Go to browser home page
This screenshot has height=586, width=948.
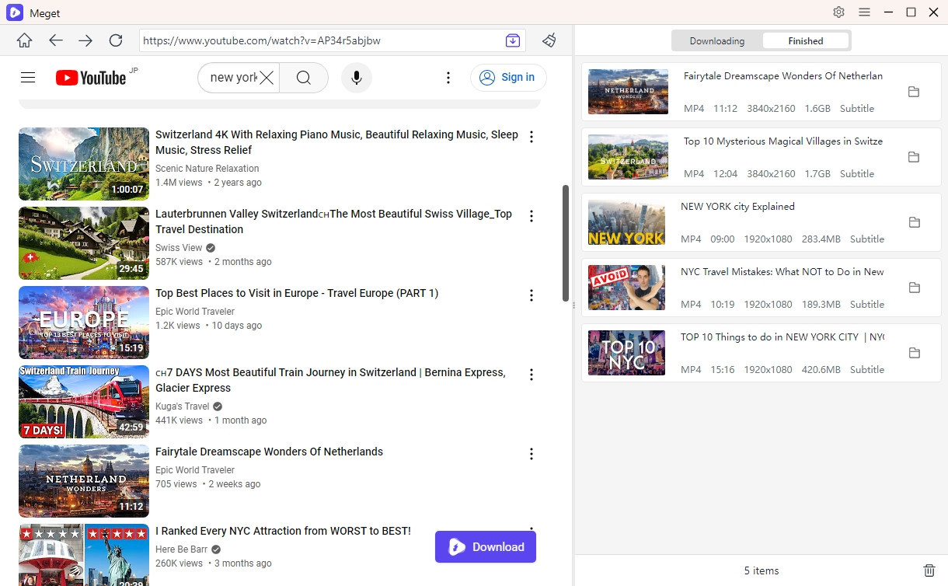coord(25,40)
